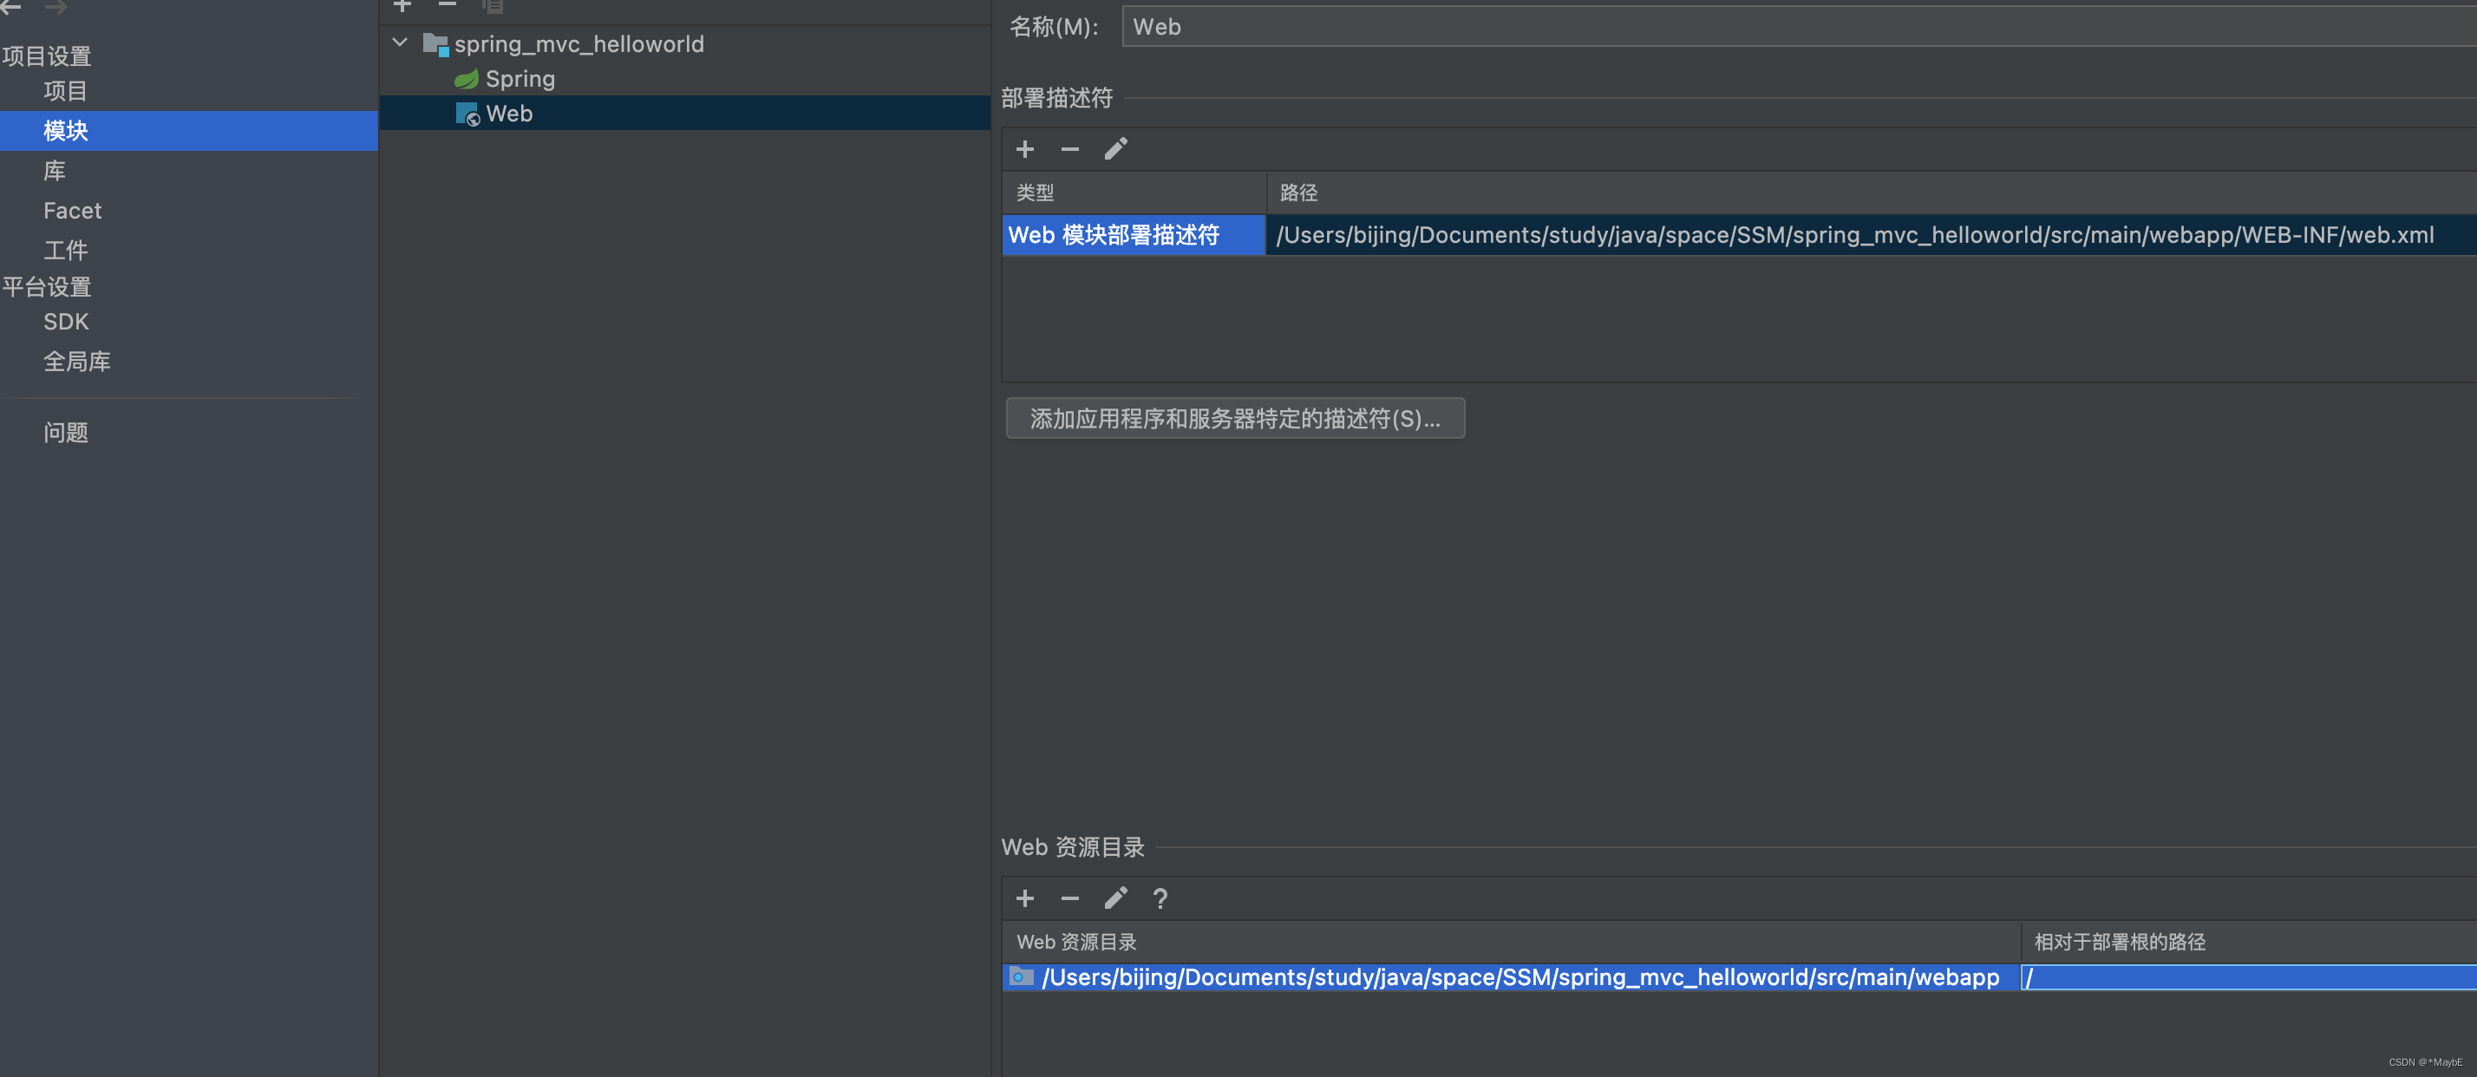Add a deployment descriptor with plus icon
Screen dimensions: 2477x1077
pyautogui.click(x=1025, y=149)
